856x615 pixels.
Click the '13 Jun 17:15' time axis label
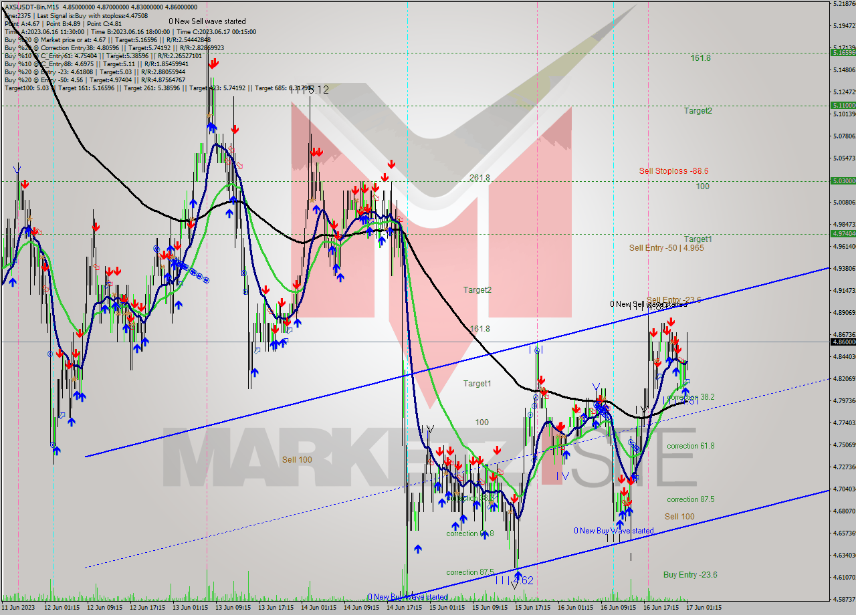coord(274,608)
